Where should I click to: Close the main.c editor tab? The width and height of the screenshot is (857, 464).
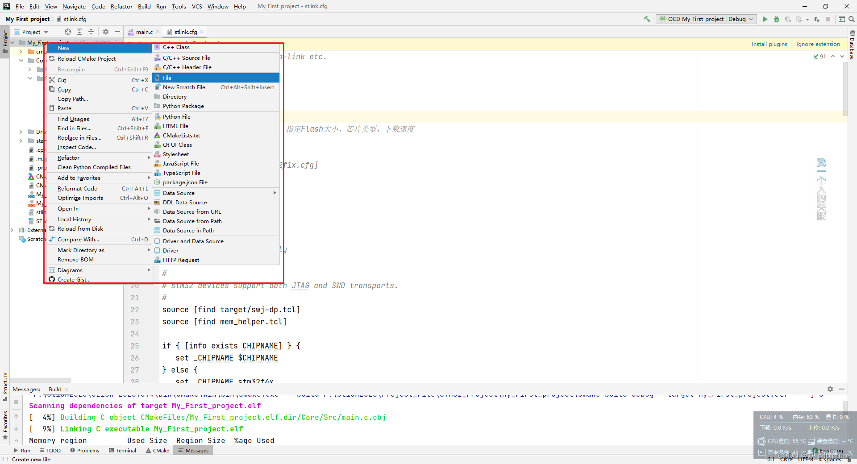click(x=158, y=32)
